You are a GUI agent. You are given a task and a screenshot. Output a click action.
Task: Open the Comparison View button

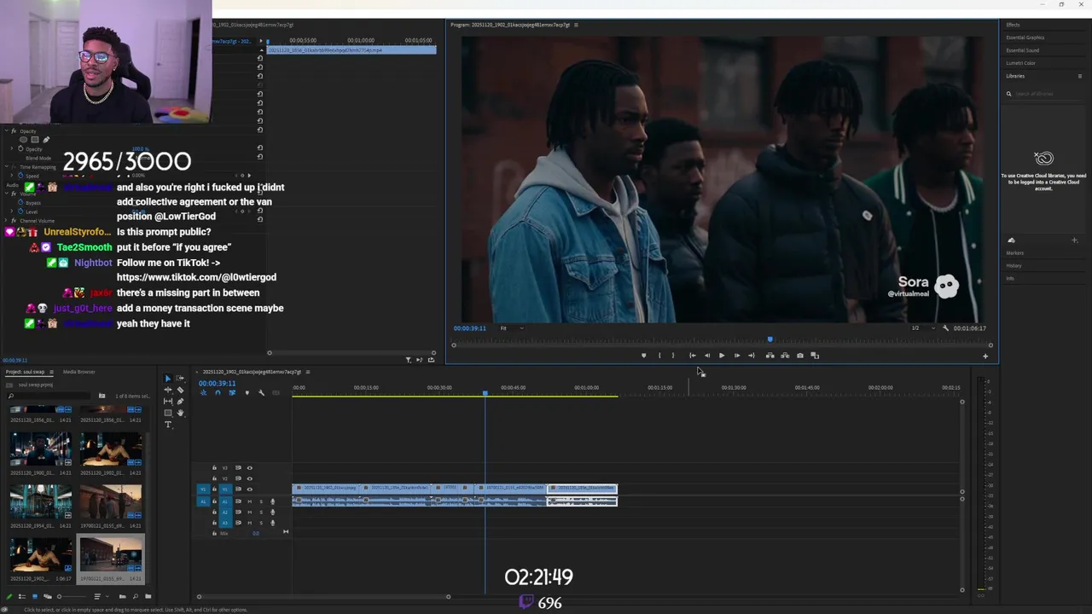(x=815, y=356)
